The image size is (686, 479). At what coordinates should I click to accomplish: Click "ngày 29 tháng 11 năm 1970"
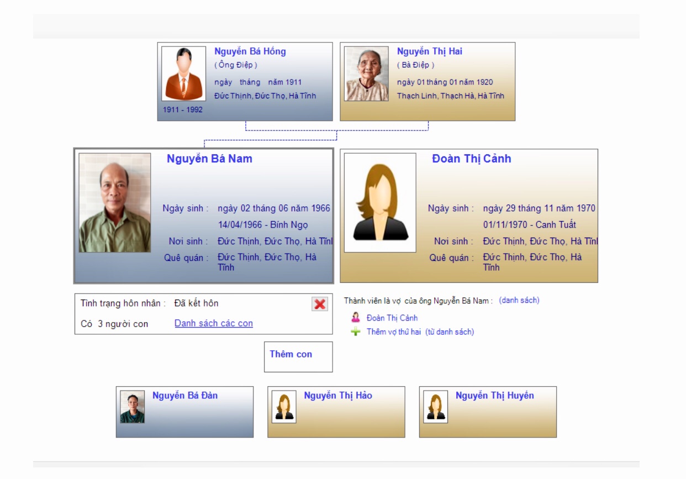[x=539, y=208]
